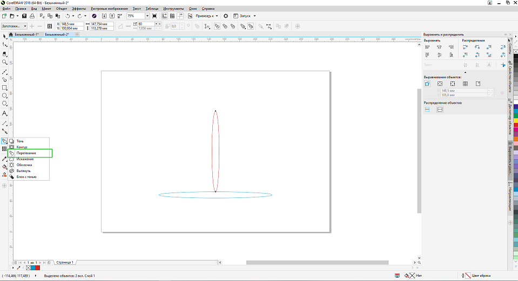Click the Publish to PDF icon
The width and height of the screenshot is (518, 281).
[x=120, y=16]
